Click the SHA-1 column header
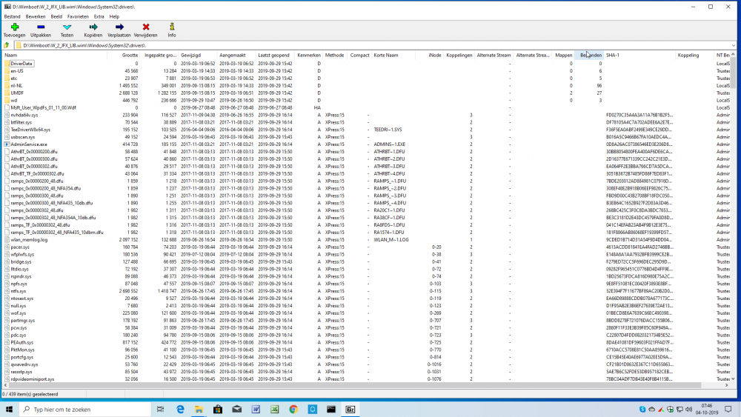Screen dimensions: 741x417 click(x=613, y=56)
